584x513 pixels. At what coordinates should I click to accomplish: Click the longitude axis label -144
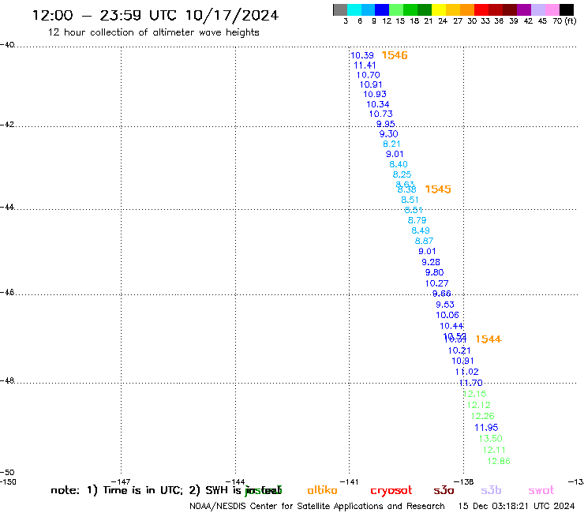click(x=235, y=481)
